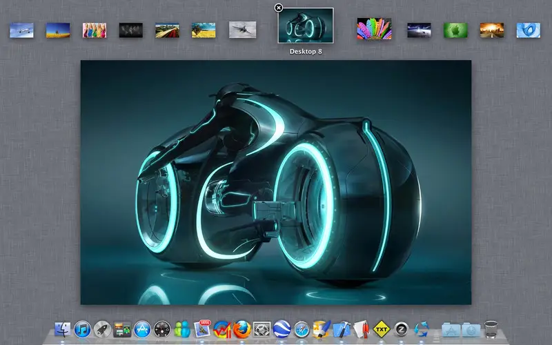The width and height of the screenshot is (552, 345).
Task: Close Desktop 8 with the X button
Action: [x=279, y=8]
